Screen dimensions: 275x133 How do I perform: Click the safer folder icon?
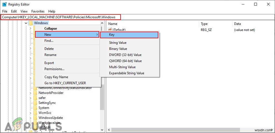[35, 98]
